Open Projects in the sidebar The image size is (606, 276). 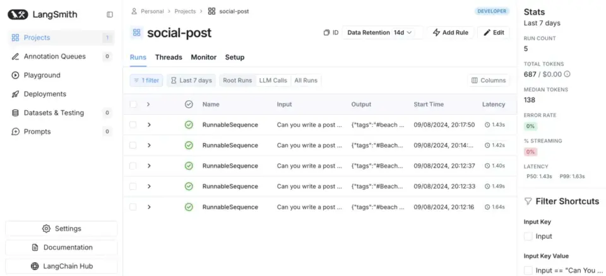coord(61,38)
